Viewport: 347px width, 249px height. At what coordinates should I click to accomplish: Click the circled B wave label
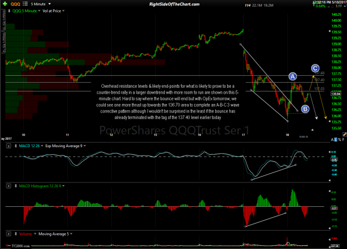click(x=305, y=109)
